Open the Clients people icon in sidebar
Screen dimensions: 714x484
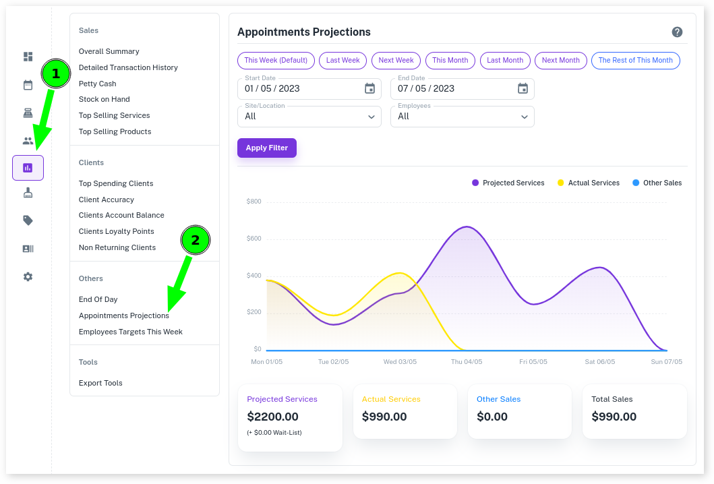(x=28, y=140)
